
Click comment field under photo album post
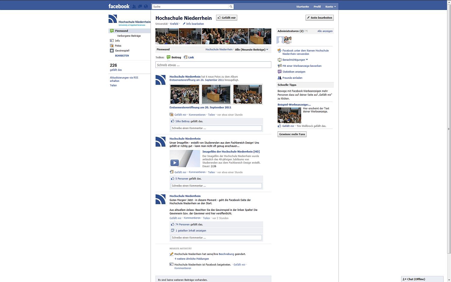pyautogui.click(x=216, y=128)
